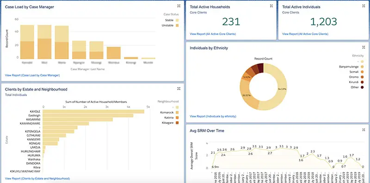Click the Kabiria neighbourhood legend swatch
This screenshot has width=370, height=183.
click(x=177, y=117)
